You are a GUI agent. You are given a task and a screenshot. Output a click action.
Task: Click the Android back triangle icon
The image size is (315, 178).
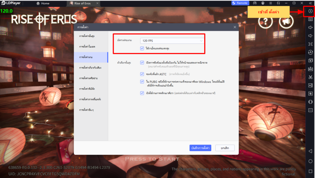click(x=310, y=151)
